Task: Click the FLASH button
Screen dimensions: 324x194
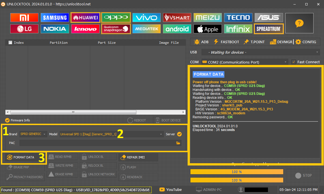Action: [x=138, y=167]
